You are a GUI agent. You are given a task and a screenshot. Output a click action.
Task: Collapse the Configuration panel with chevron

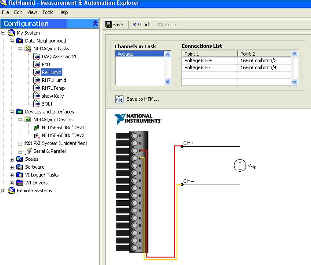(95, 24)
